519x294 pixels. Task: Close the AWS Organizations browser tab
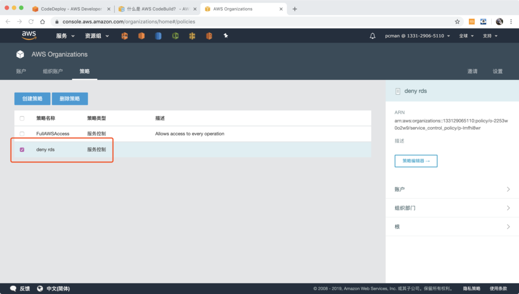point(281,9)
